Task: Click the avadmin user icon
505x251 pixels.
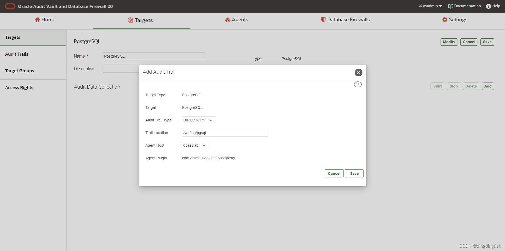Action: (421, 6)
